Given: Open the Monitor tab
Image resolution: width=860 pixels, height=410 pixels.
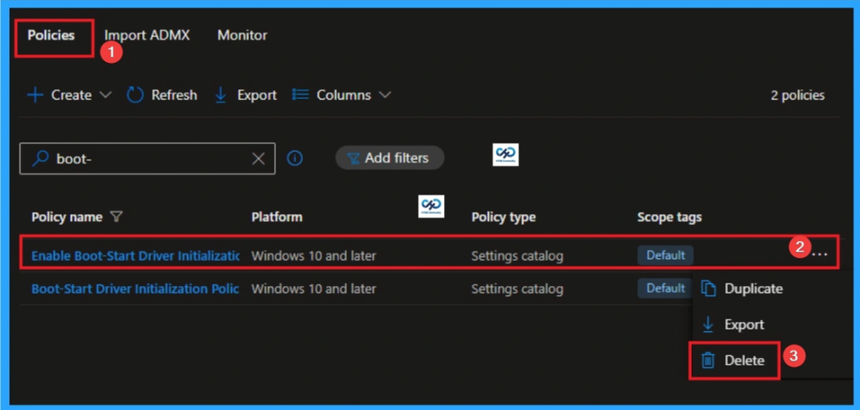Looking at the screenshot, I should (243, 35).
